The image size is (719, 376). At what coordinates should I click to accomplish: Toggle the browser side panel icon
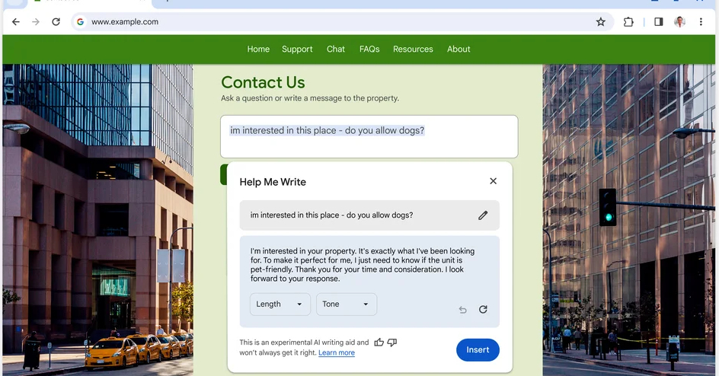point(659,21)
